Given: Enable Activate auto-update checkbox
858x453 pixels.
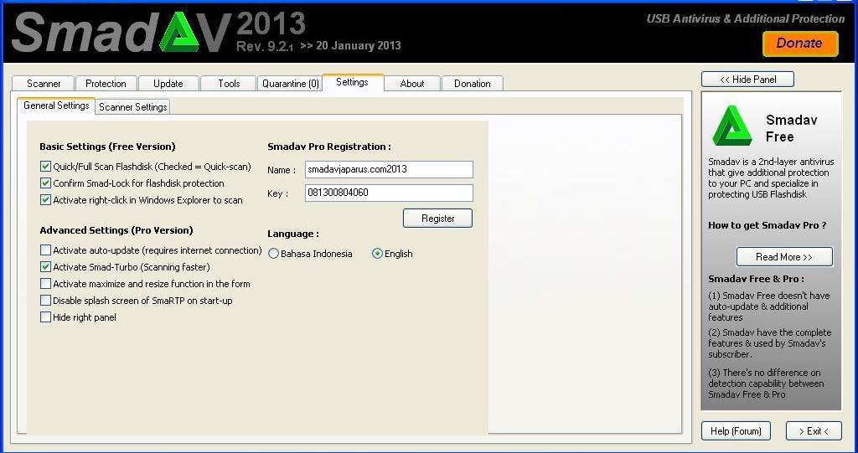Looking at the screenshot, I should tap(45, 250).
